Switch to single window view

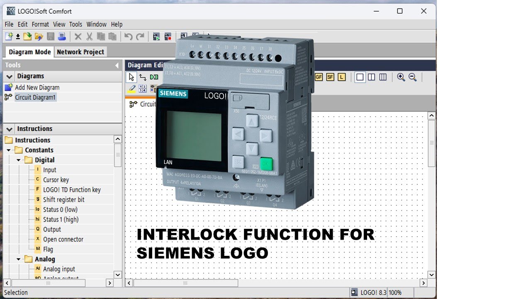pos(360,77)
